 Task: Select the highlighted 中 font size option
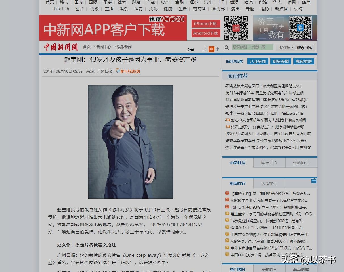211,49
